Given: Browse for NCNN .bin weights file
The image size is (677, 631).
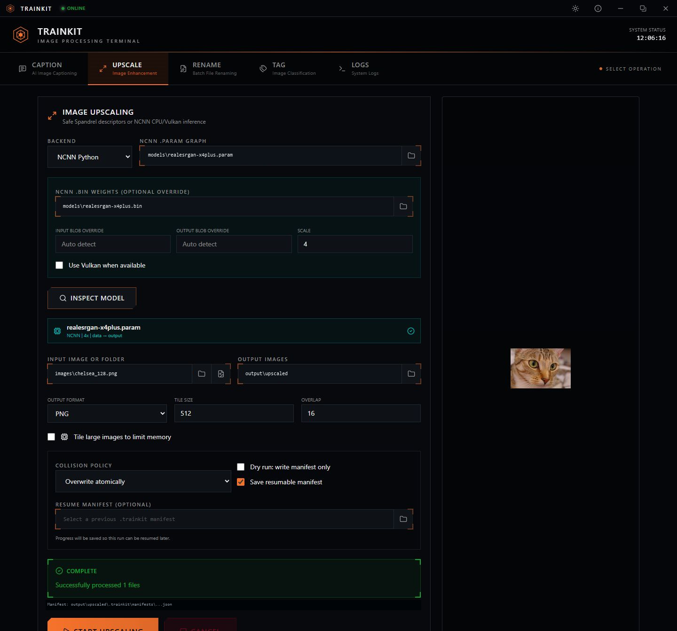Looking at the screenshot, I should click(x=403, y=206).
